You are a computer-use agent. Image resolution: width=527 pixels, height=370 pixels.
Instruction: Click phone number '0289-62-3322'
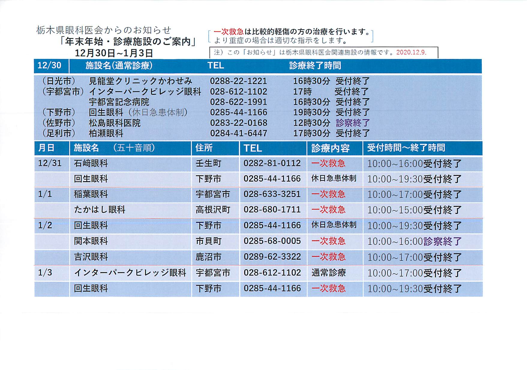coord(272,257)
